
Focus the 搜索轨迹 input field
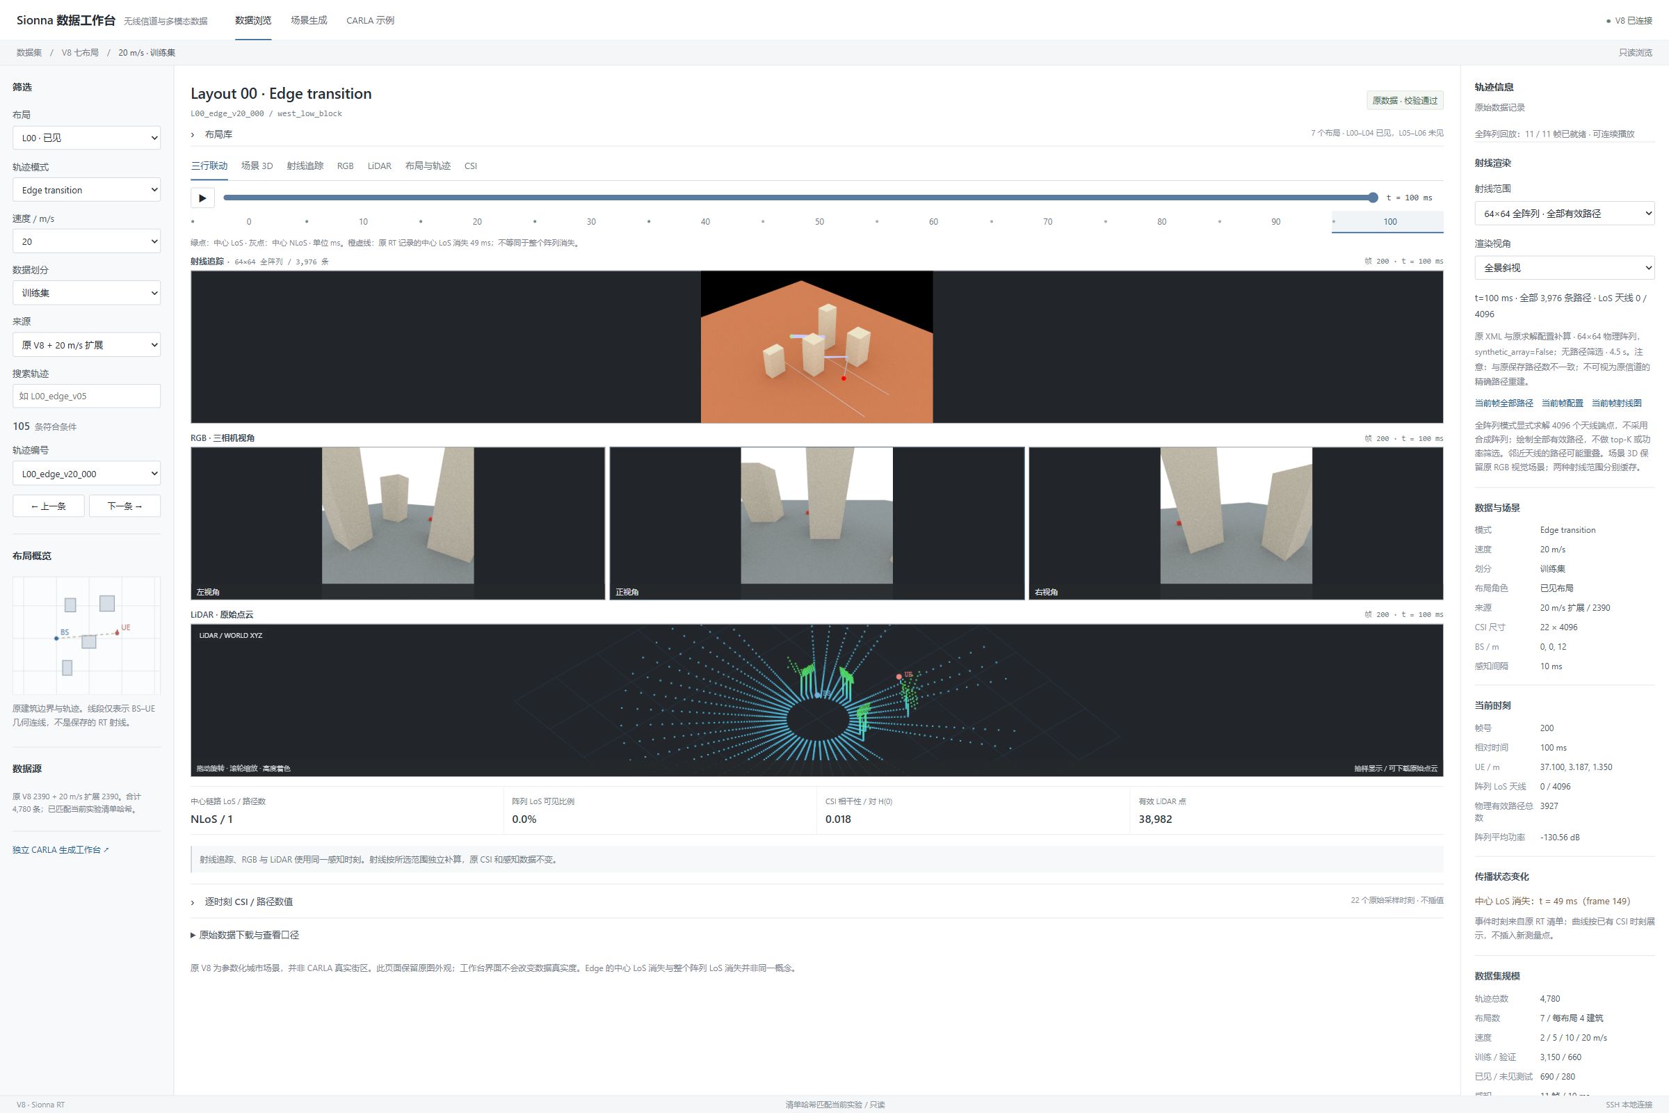click(86, 396)
